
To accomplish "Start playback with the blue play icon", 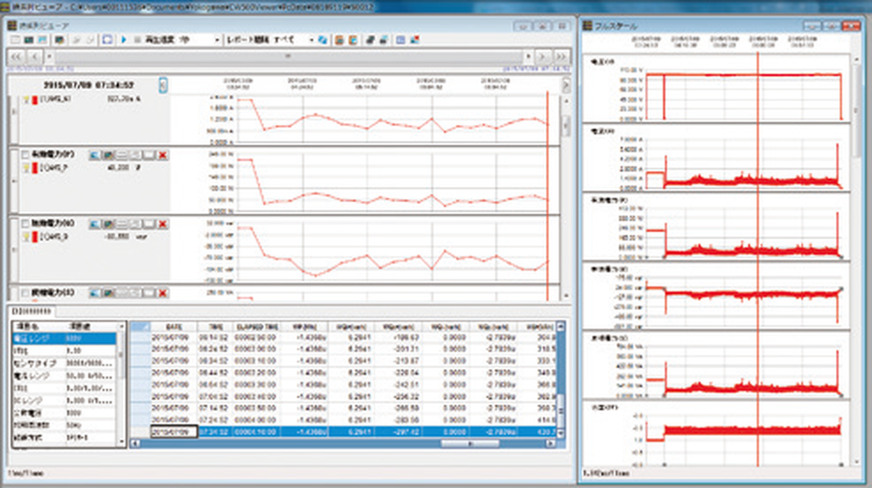I will (x=124, y=40).
